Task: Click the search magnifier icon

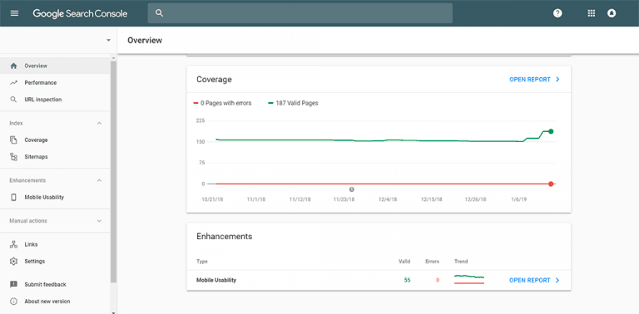Action: pos(160,13)
